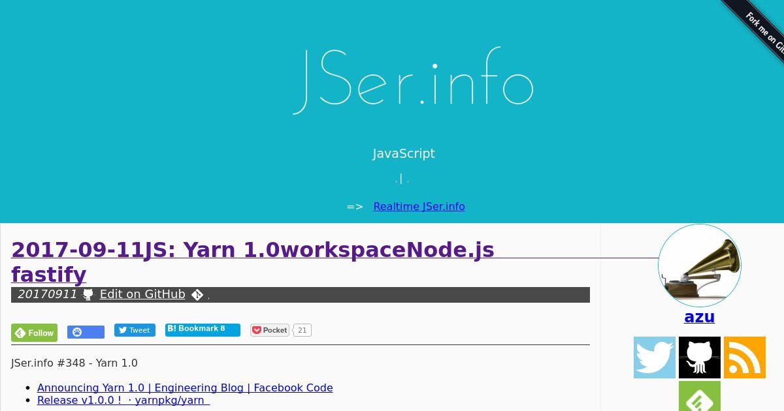
Task: Open the azu author name link
Action: [699, 317]
